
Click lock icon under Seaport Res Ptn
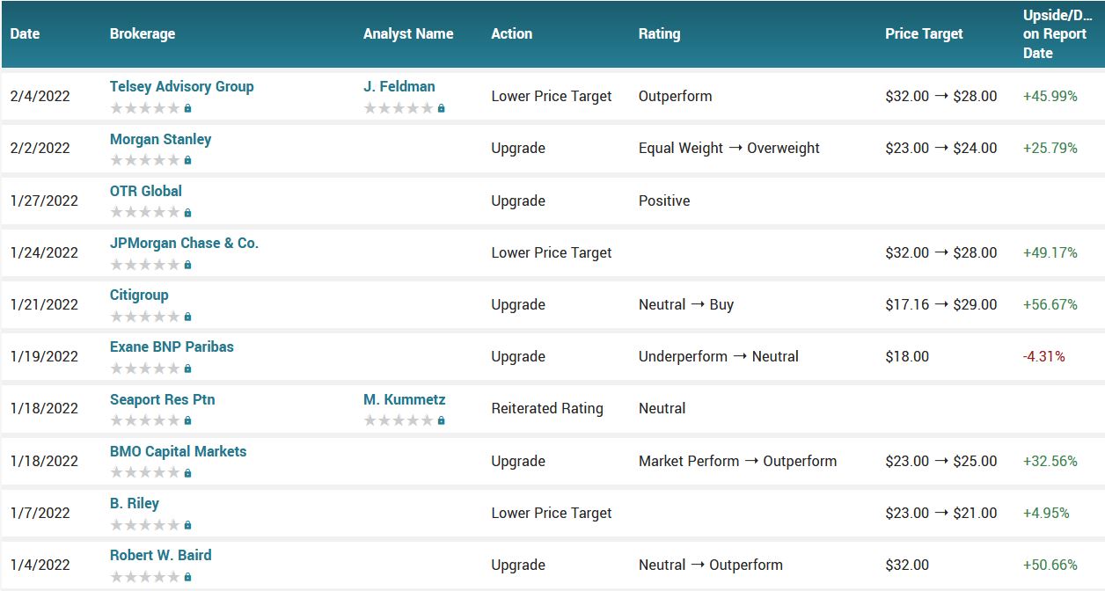pos(187,420)
